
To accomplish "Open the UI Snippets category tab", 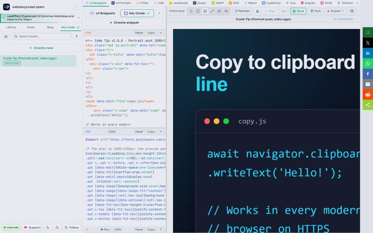I will 96,3.
